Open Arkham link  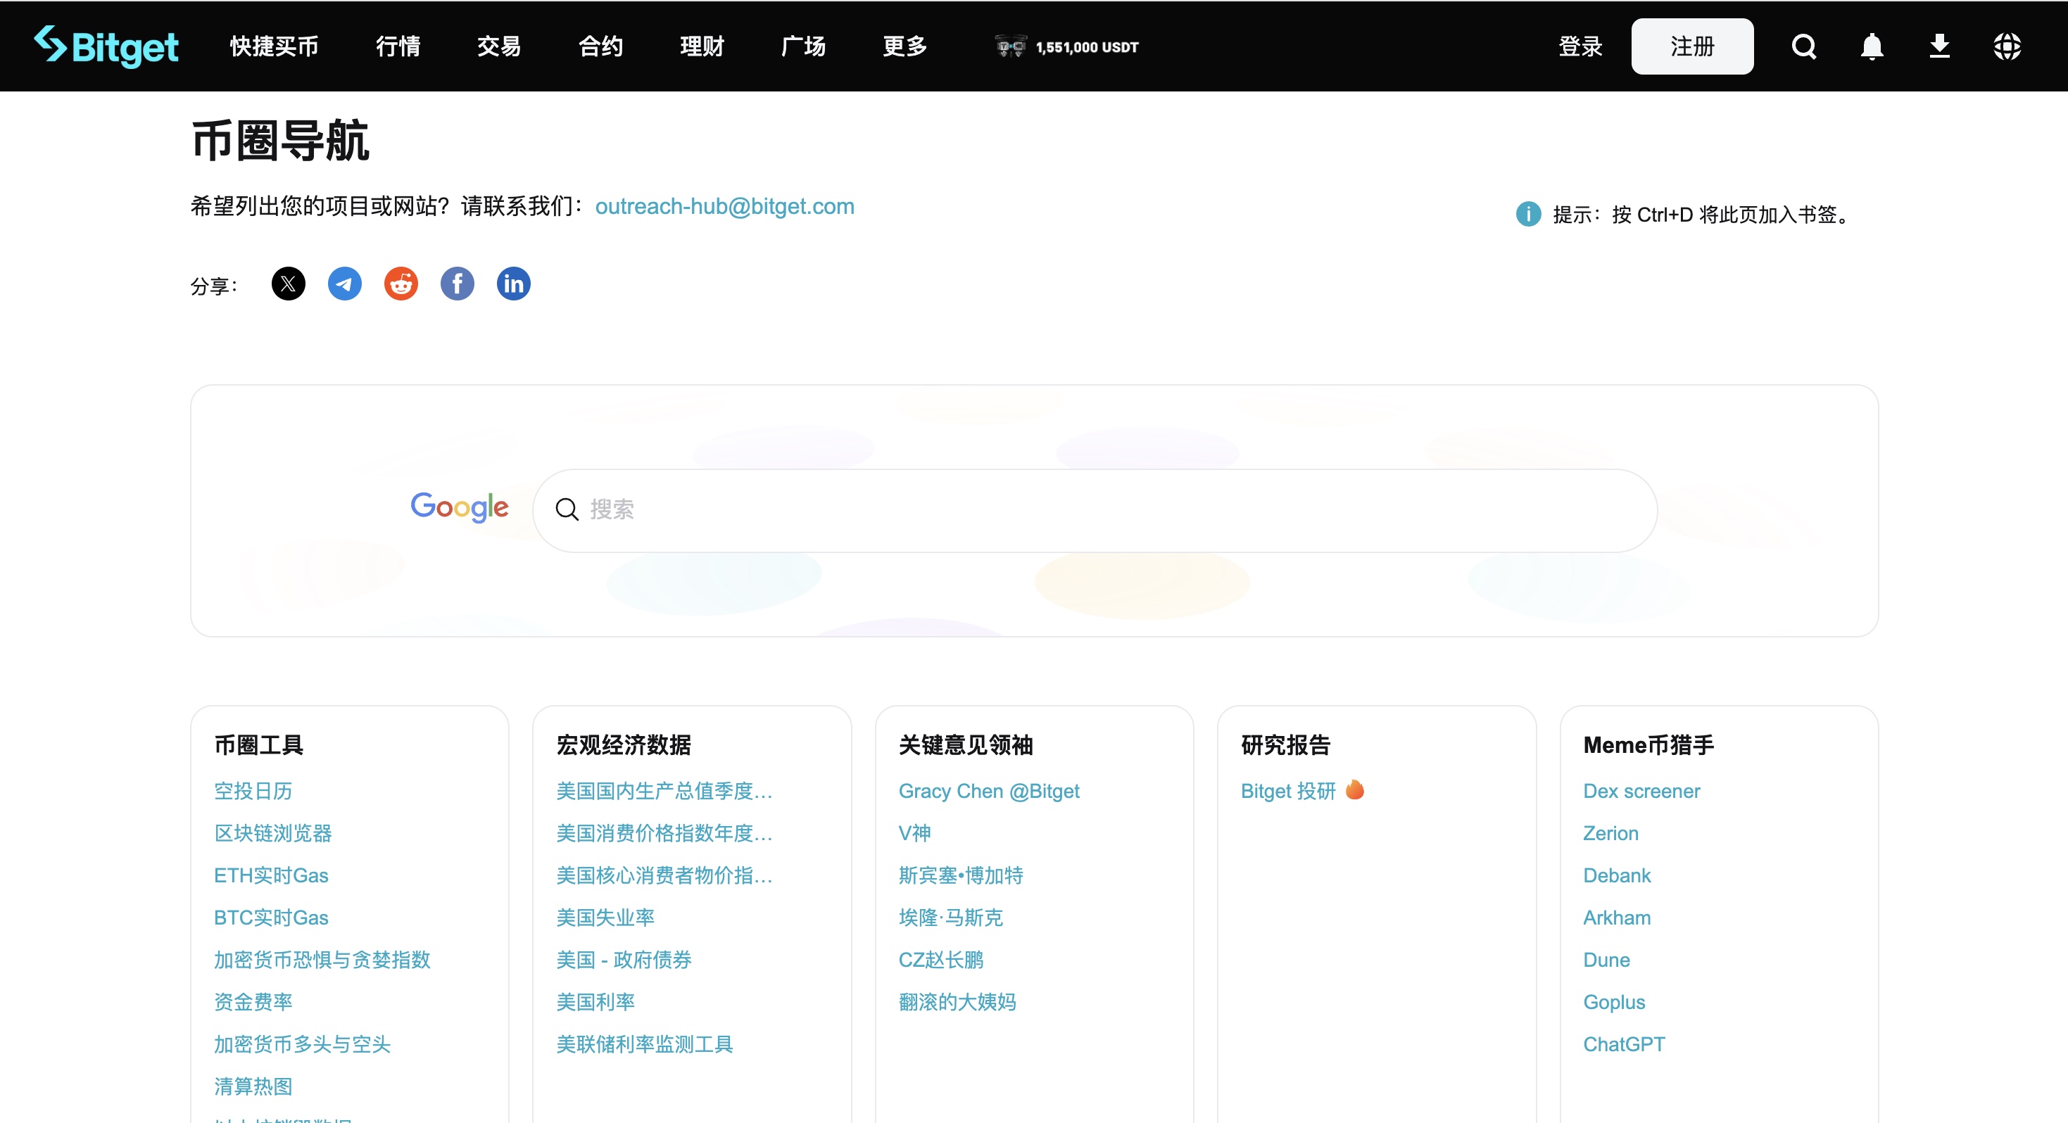pyautogui.click(x=1617, y=918)
